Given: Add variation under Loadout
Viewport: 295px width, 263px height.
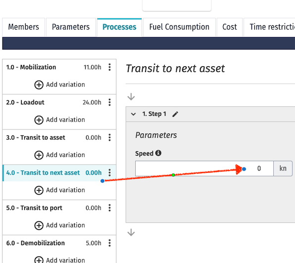Looking at the screenshot, I should tap(59, 120).
